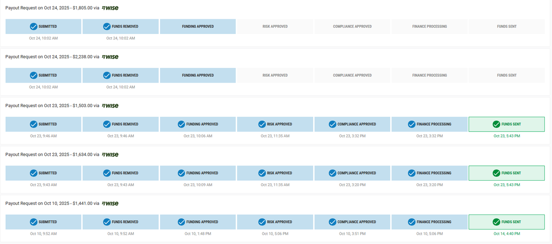
Task: Click the Funds Removed checkmark icon in the $1,634.00 payout
Action: 107,173
